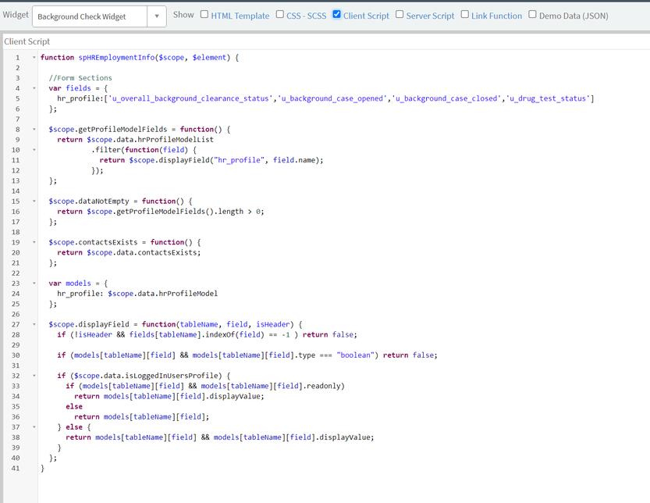Collapse getProfileModelFields fold at line 8

(34, 129)
